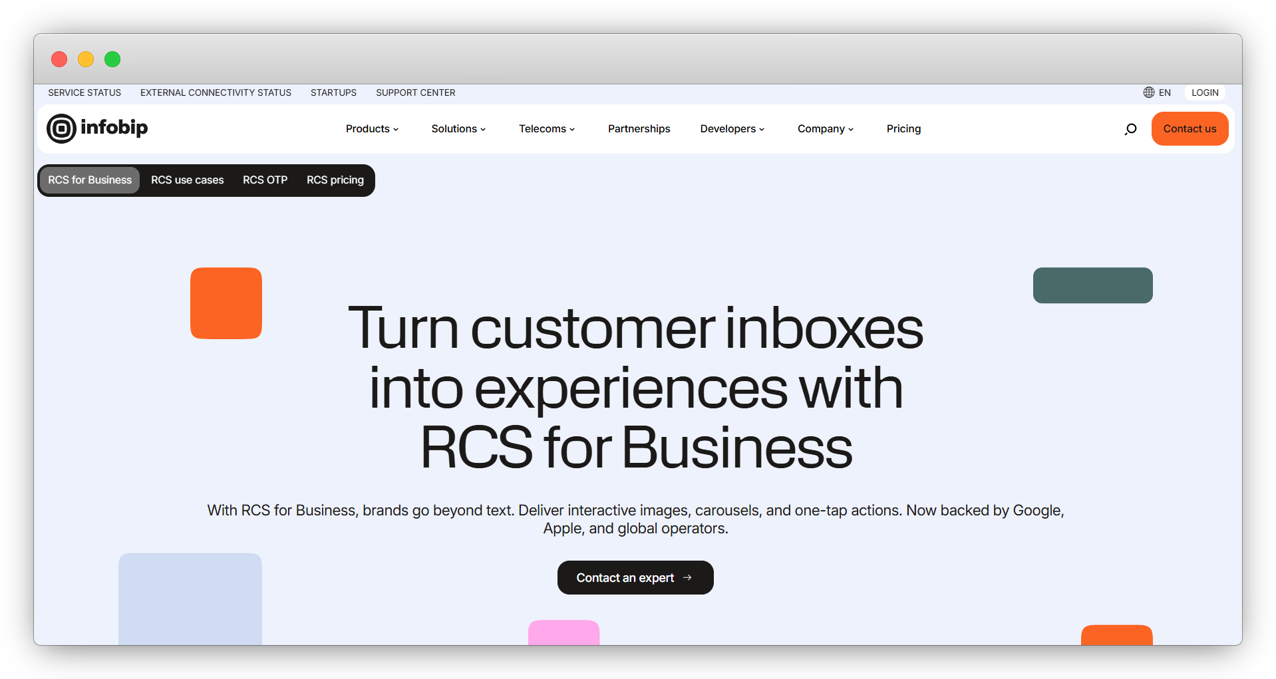Switch to the RCS use cases tab
Image resolution: width=1276 pixels, height=679 pixels.
coord(188,180)
